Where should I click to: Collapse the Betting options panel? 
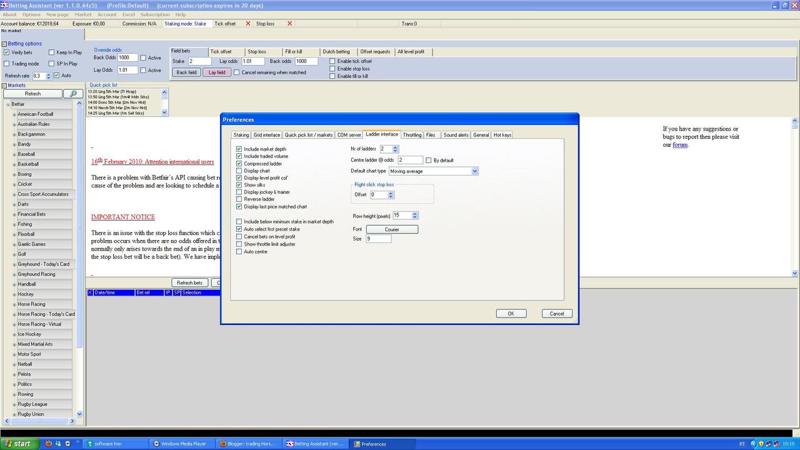click(4, 44)
